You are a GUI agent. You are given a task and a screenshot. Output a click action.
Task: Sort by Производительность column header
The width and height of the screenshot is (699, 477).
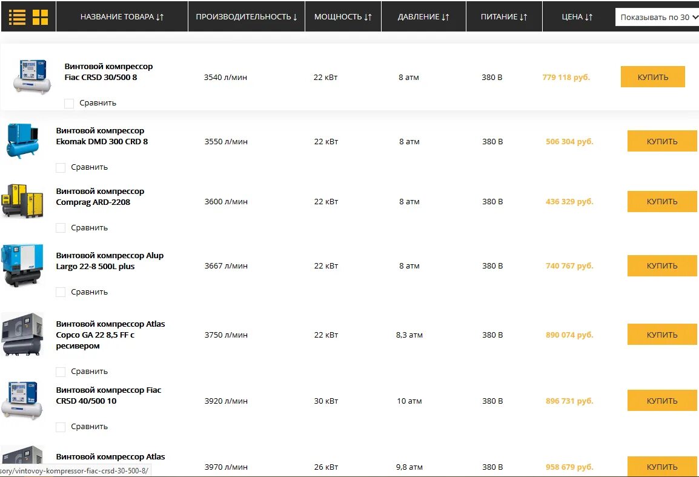[246, 17]
